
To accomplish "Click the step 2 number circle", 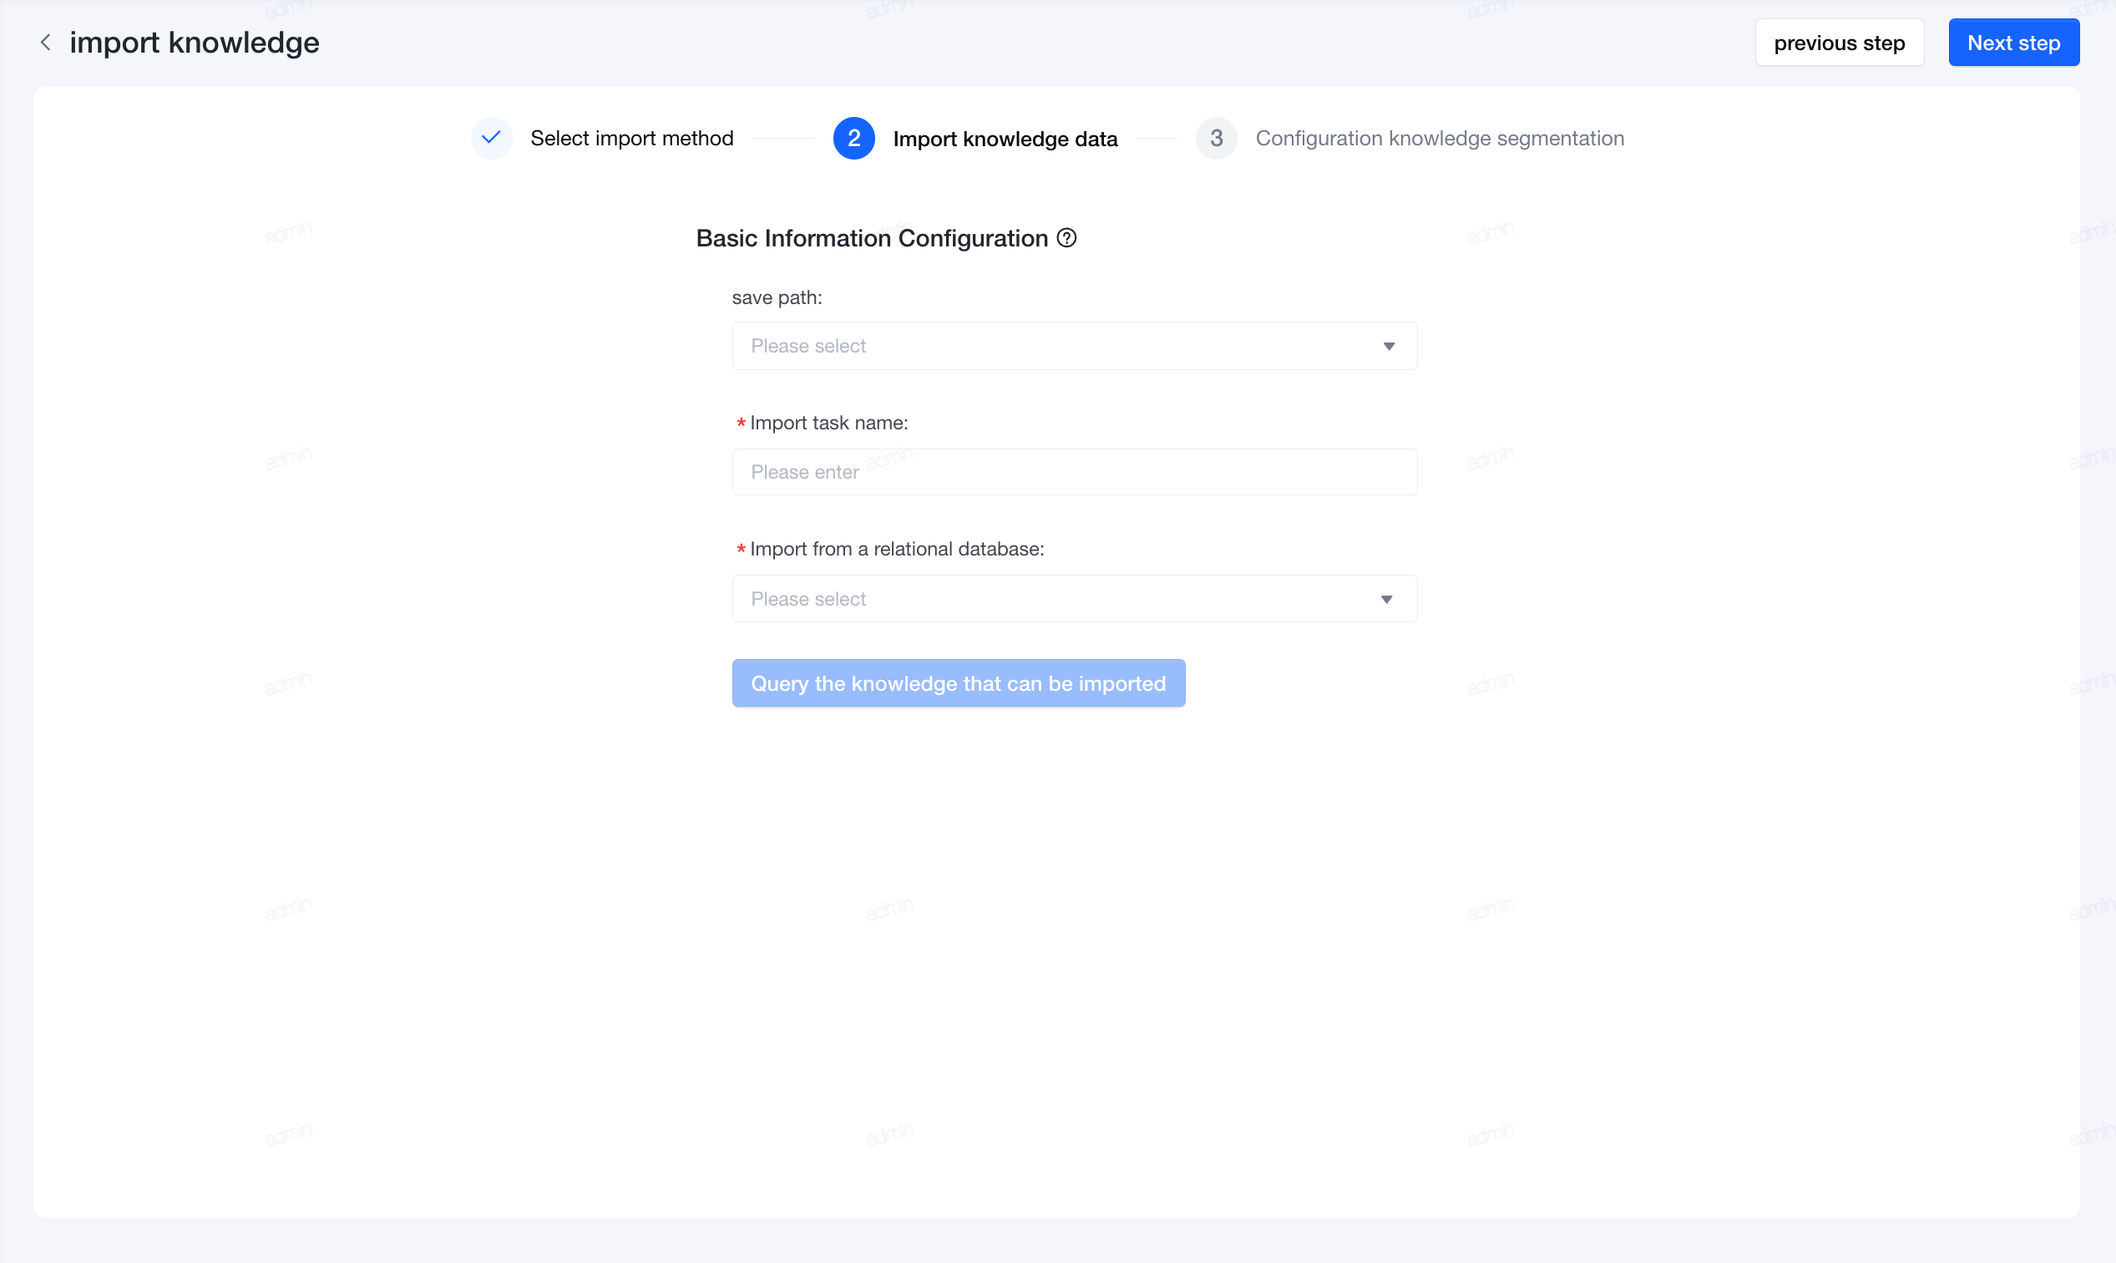I will click(853, 138).
